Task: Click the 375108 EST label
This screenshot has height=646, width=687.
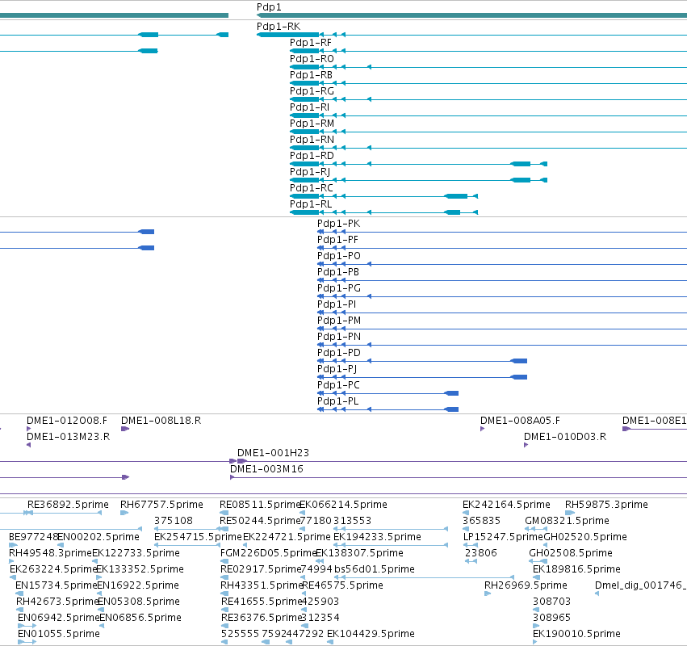Action: [x=174, y=521]
